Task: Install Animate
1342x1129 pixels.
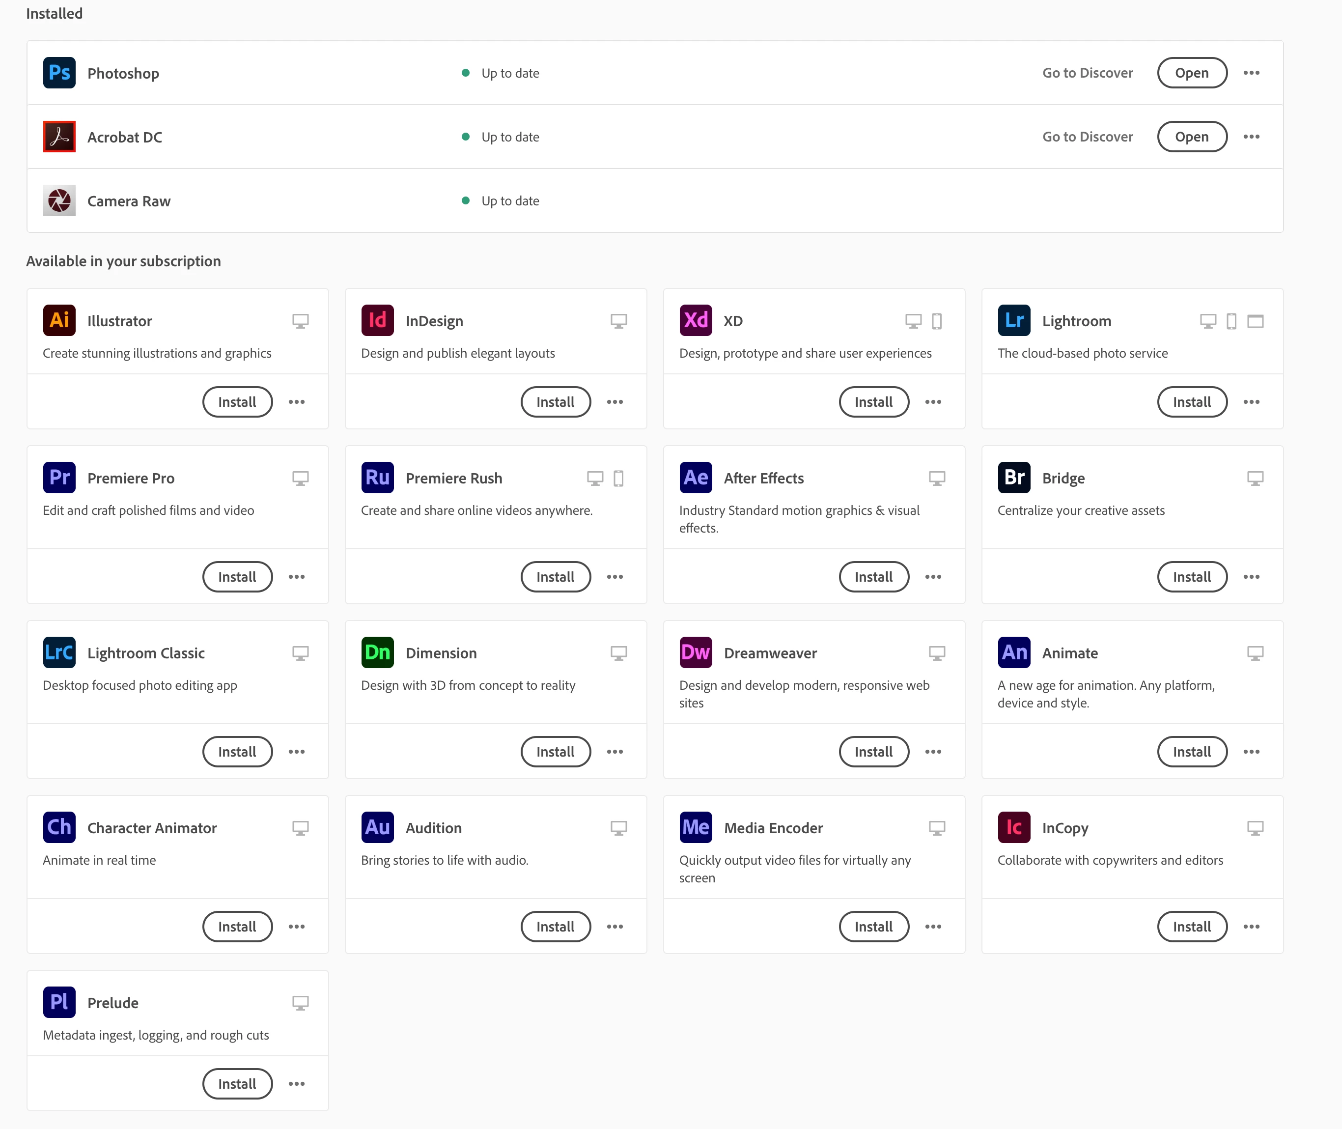Action: click(x=1192, y=751)
